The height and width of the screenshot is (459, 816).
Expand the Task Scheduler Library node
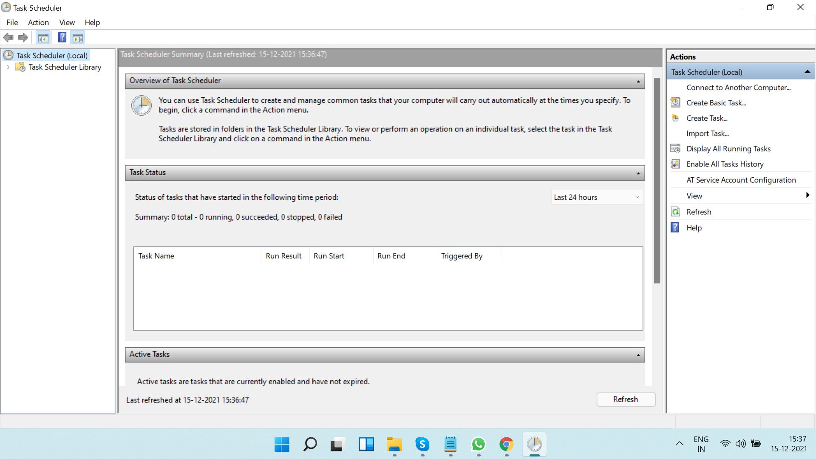click(x=8, y=67)
